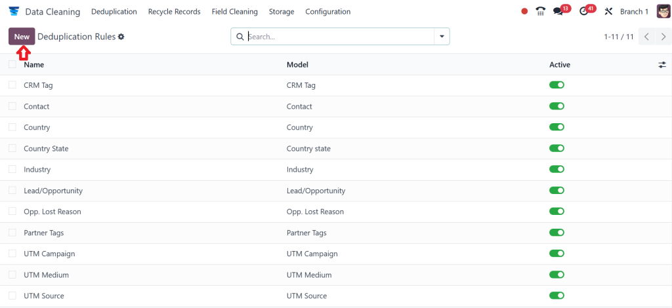Toggle the Active switch for Partner Tags
The image size is (672, 308).
pyautogui.click(x=556, y=232)
